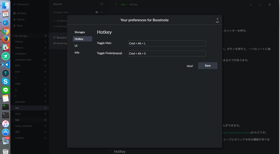Image resolution: width=280 pixels, height=154 pixels.
Task: Select the Untitled folder
Action: pyautogui.click(x=30, y=138)
